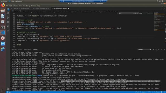Show Applications grid in the dock
166x93 pixels.
click(x=3, y=90)
